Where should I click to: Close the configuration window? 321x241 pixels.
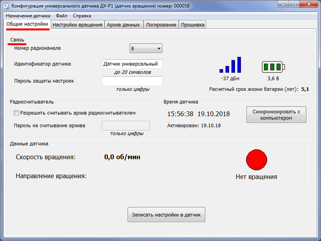(309, 4)
